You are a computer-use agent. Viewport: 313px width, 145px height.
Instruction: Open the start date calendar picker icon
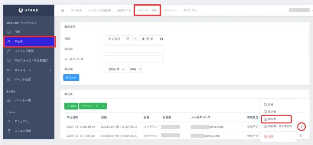point(128,39)
